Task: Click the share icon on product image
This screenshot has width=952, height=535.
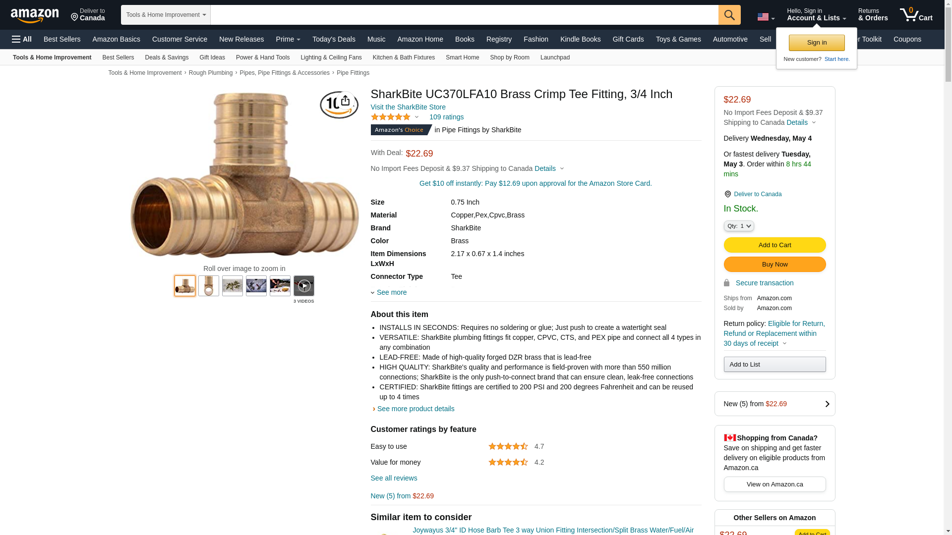Action: [345, 101]
